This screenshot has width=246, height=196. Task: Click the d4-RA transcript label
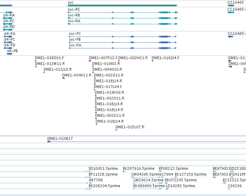[9, 15]
